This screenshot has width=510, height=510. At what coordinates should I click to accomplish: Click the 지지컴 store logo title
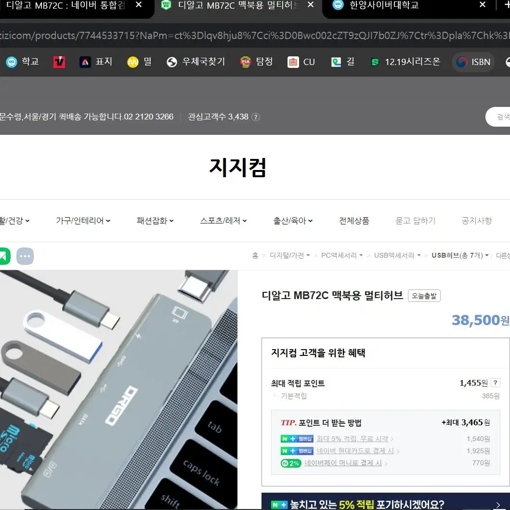(x=238, y=168)
